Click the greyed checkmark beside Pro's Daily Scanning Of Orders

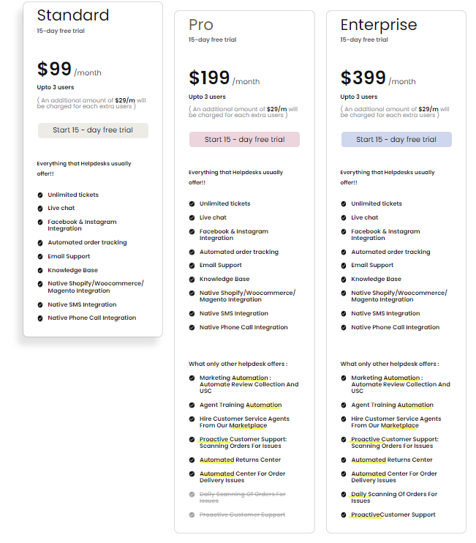point(192,495)
